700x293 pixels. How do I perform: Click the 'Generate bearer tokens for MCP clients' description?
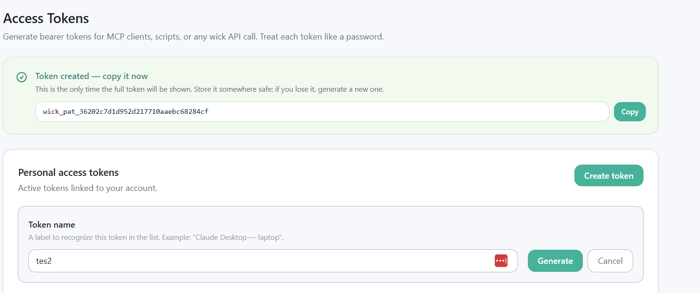[x=193, y=36]
